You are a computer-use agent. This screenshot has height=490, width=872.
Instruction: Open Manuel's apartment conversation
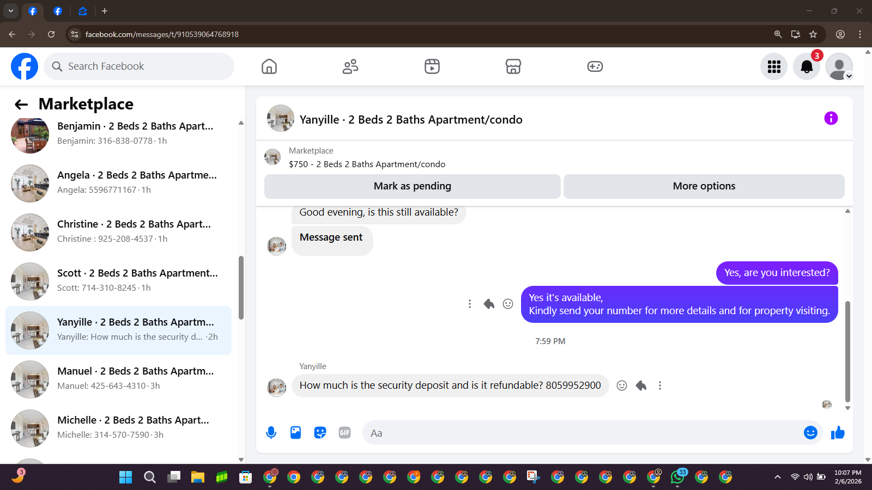click(x=118, y=379)
